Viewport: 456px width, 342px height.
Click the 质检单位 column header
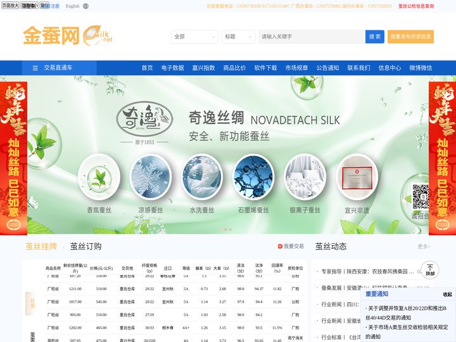point(295,268)
